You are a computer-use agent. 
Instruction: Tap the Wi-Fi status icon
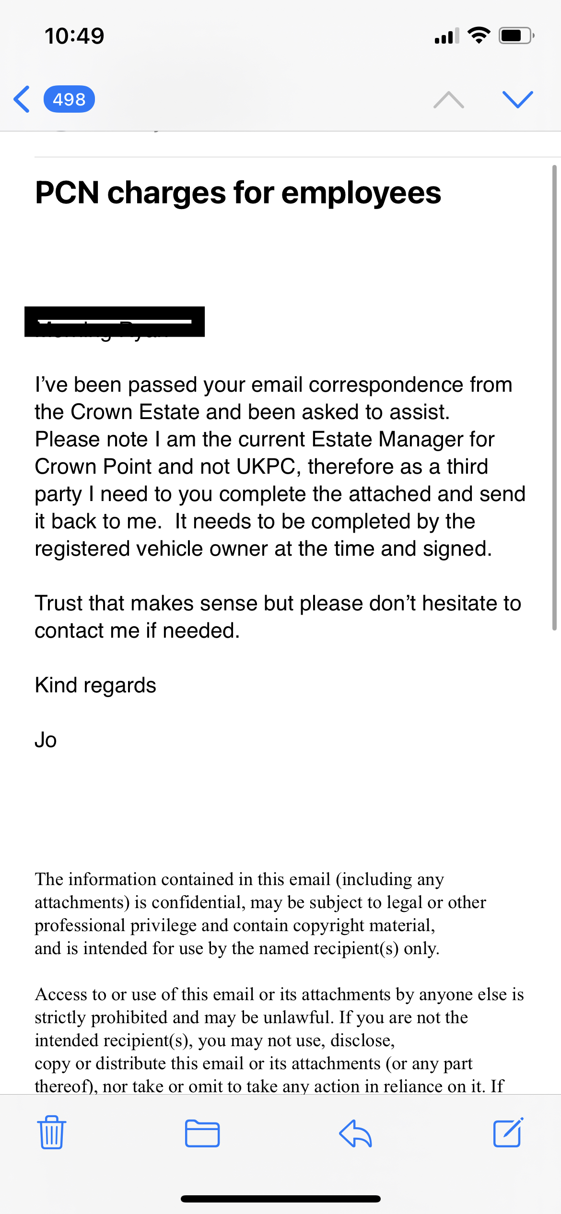coord(479,35)
